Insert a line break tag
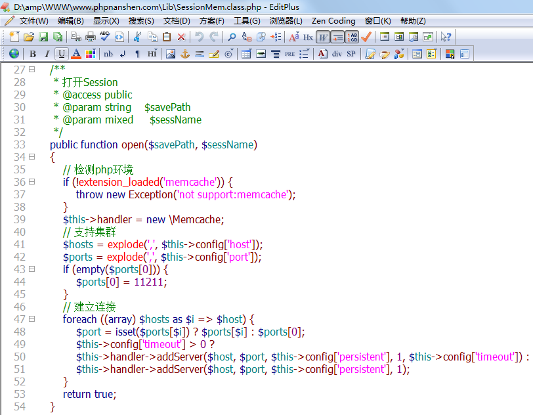Screen dimensions: 533x415 point(123,54)
